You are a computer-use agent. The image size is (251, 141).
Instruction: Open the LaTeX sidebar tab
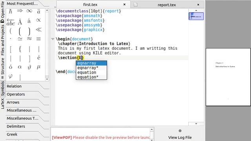pyautogui.click(x=3, y=103)
